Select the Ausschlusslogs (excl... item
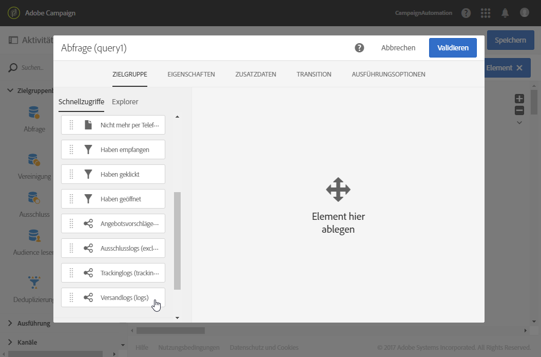 point(113,248)
